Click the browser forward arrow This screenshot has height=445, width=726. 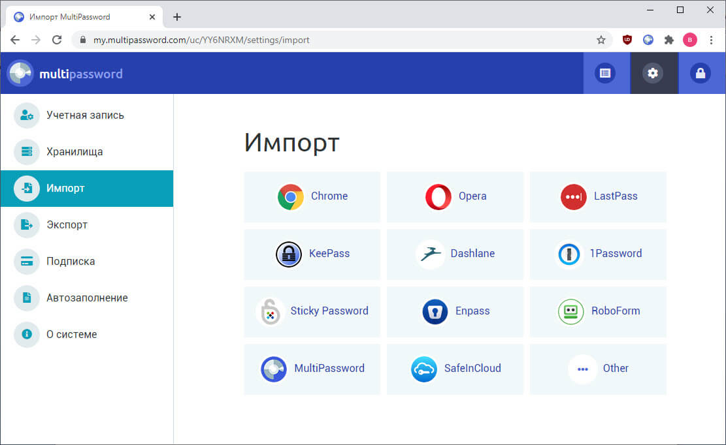(x=36, y=40)
